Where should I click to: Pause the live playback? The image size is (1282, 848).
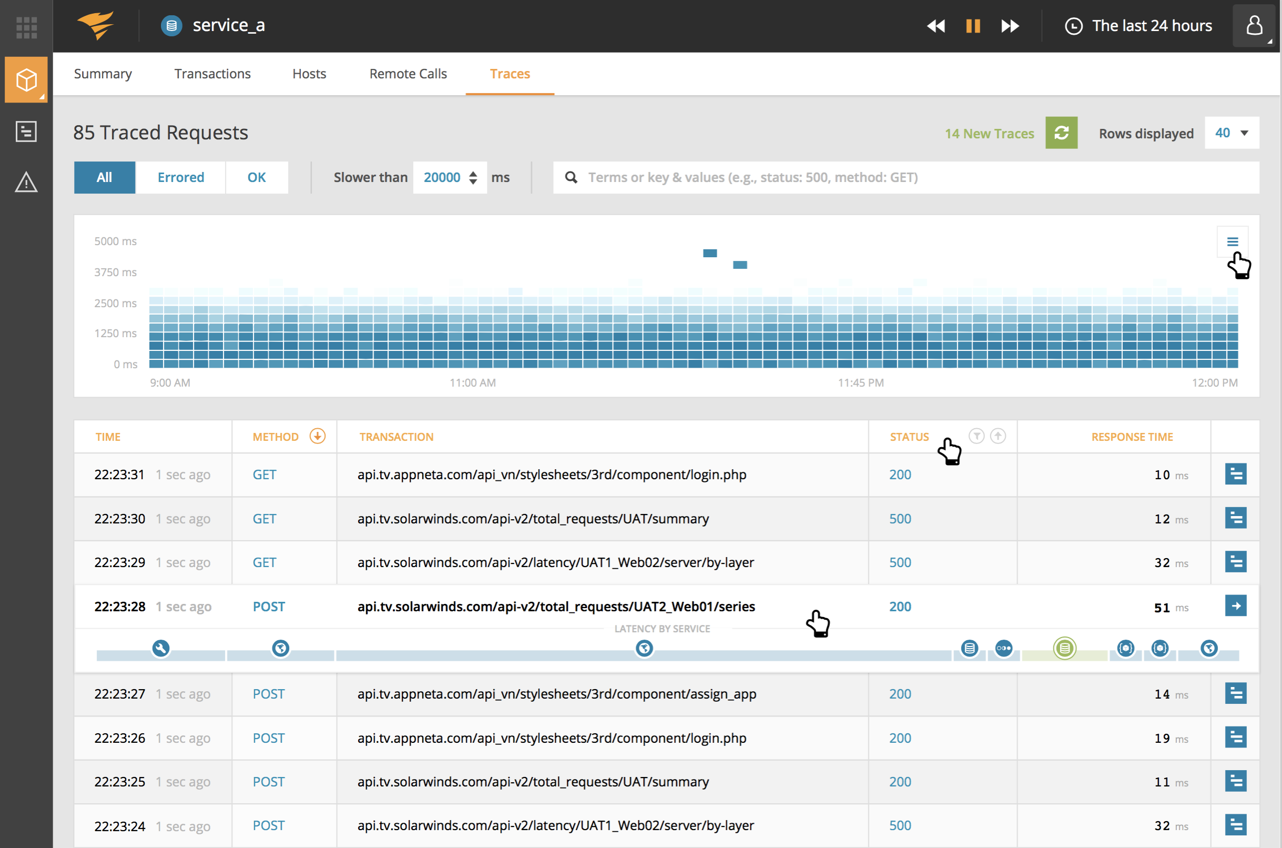click(x=972, y=26)
